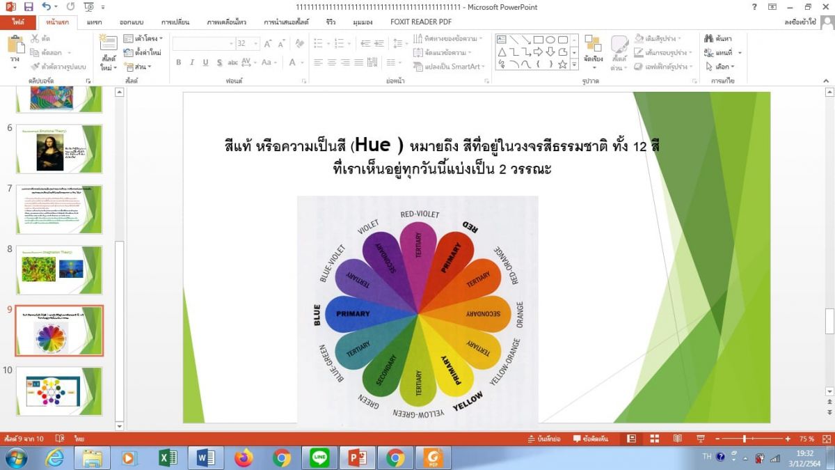835x470 pixels.
Task: Select the five-point star shape in shapes gallery
Action: point(562,64)
